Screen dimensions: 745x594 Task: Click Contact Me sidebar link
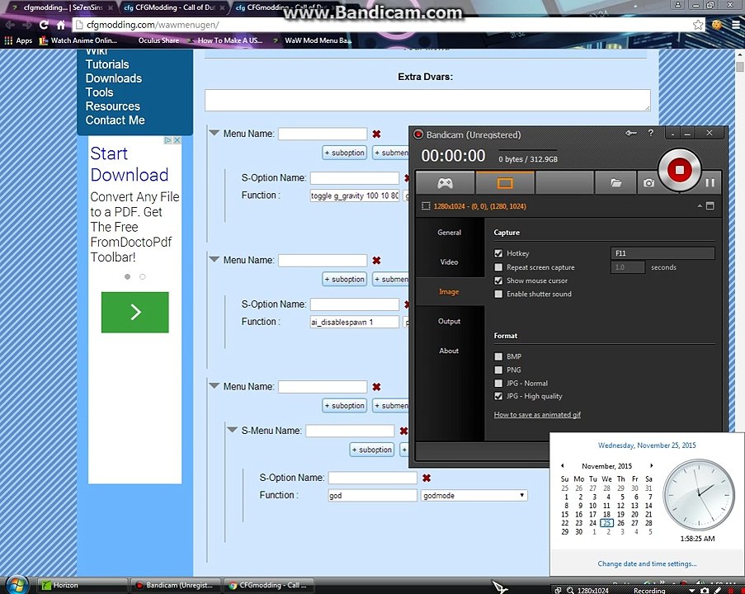point(115,120)
